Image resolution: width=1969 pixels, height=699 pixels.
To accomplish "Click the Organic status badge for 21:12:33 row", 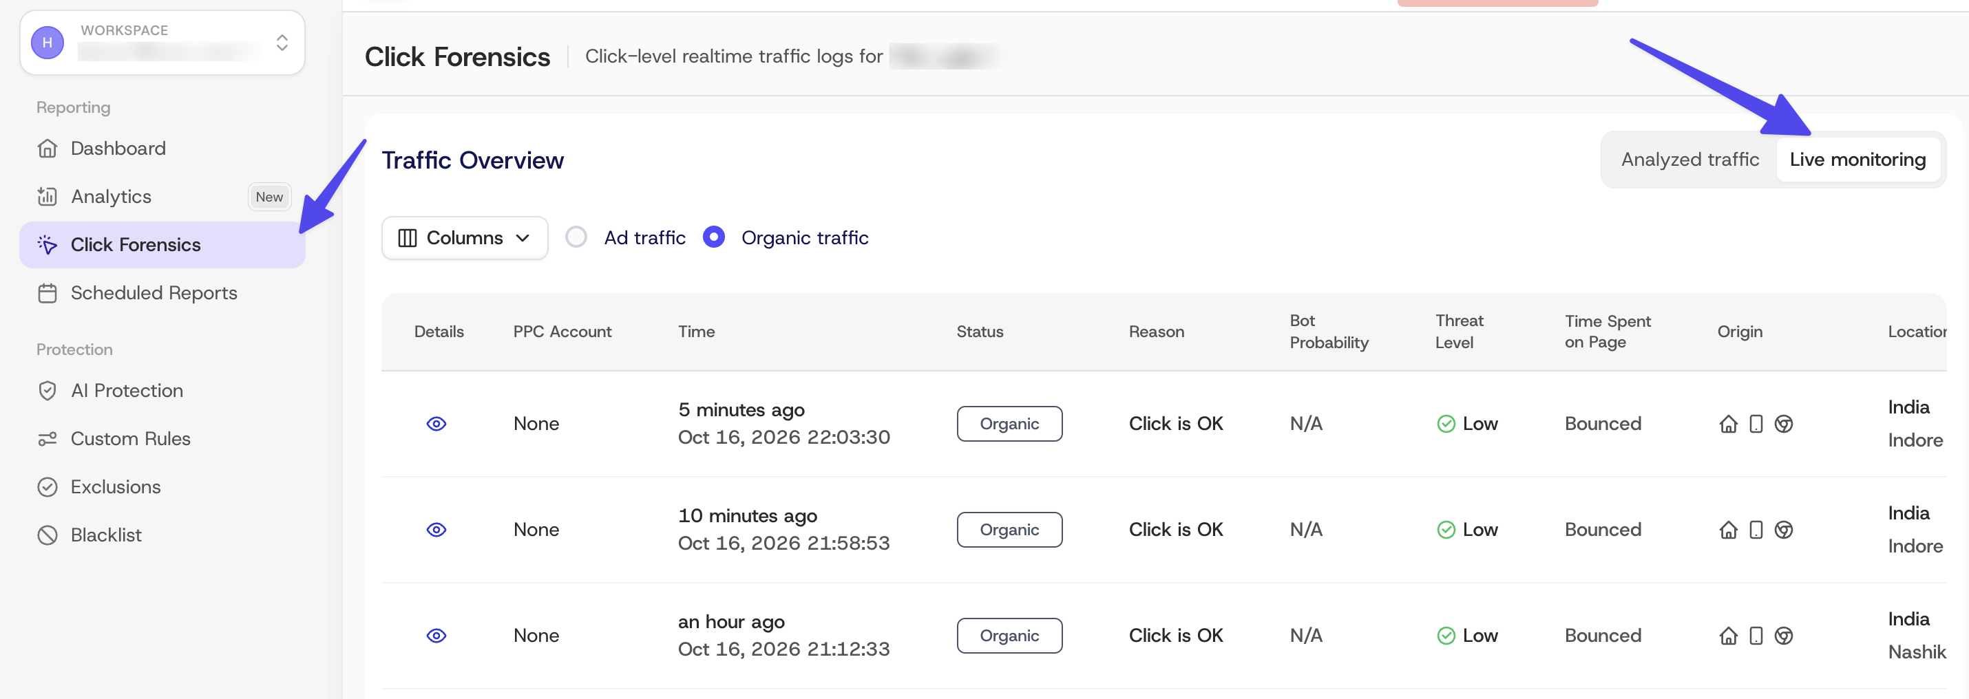I will 1009,636.
